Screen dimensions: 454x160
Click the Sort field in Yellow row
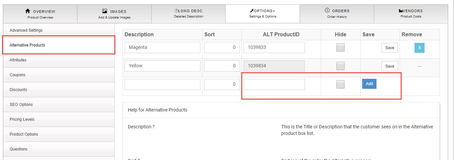(222, 66)
